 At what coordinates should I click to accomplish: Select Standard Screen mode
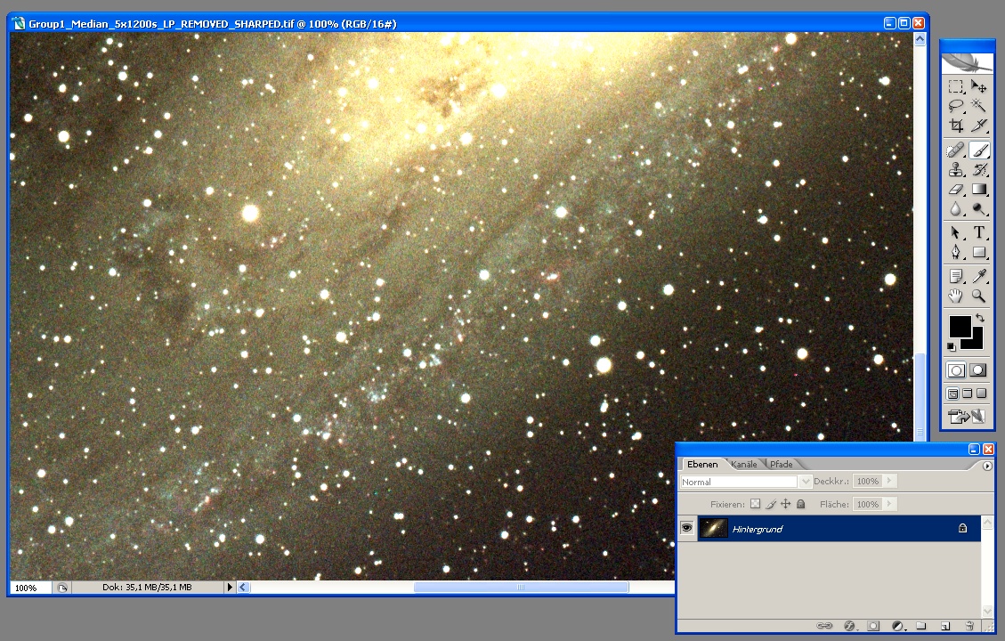click(953, 394)
